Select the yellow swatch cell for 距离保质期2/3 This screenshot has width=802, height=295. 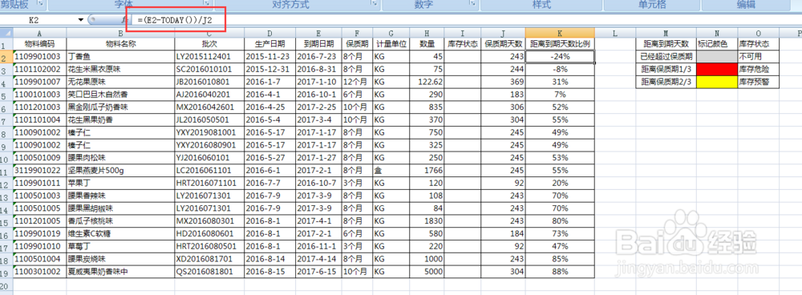coord(717,82)
